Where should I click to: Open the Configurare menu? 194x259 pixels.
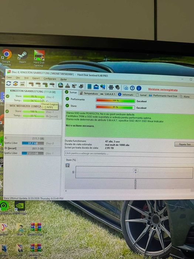click(50, 79)
